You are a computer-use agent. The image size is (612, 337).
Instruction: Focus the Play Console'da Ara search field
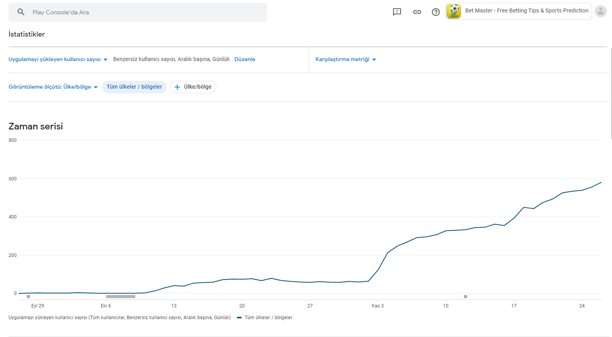point(138,12)
